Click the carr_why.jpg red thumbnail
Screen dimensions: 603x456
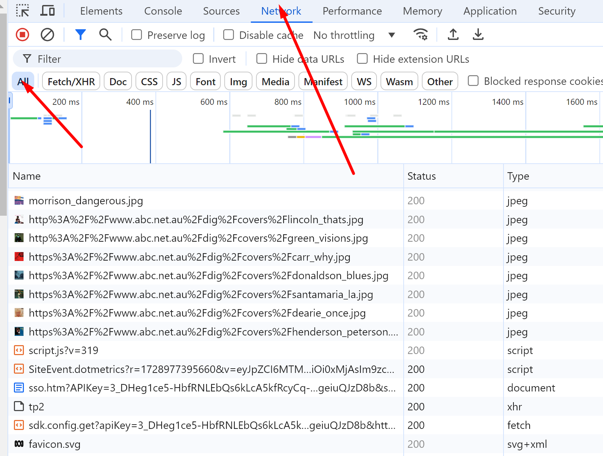[x=19, y=257]
